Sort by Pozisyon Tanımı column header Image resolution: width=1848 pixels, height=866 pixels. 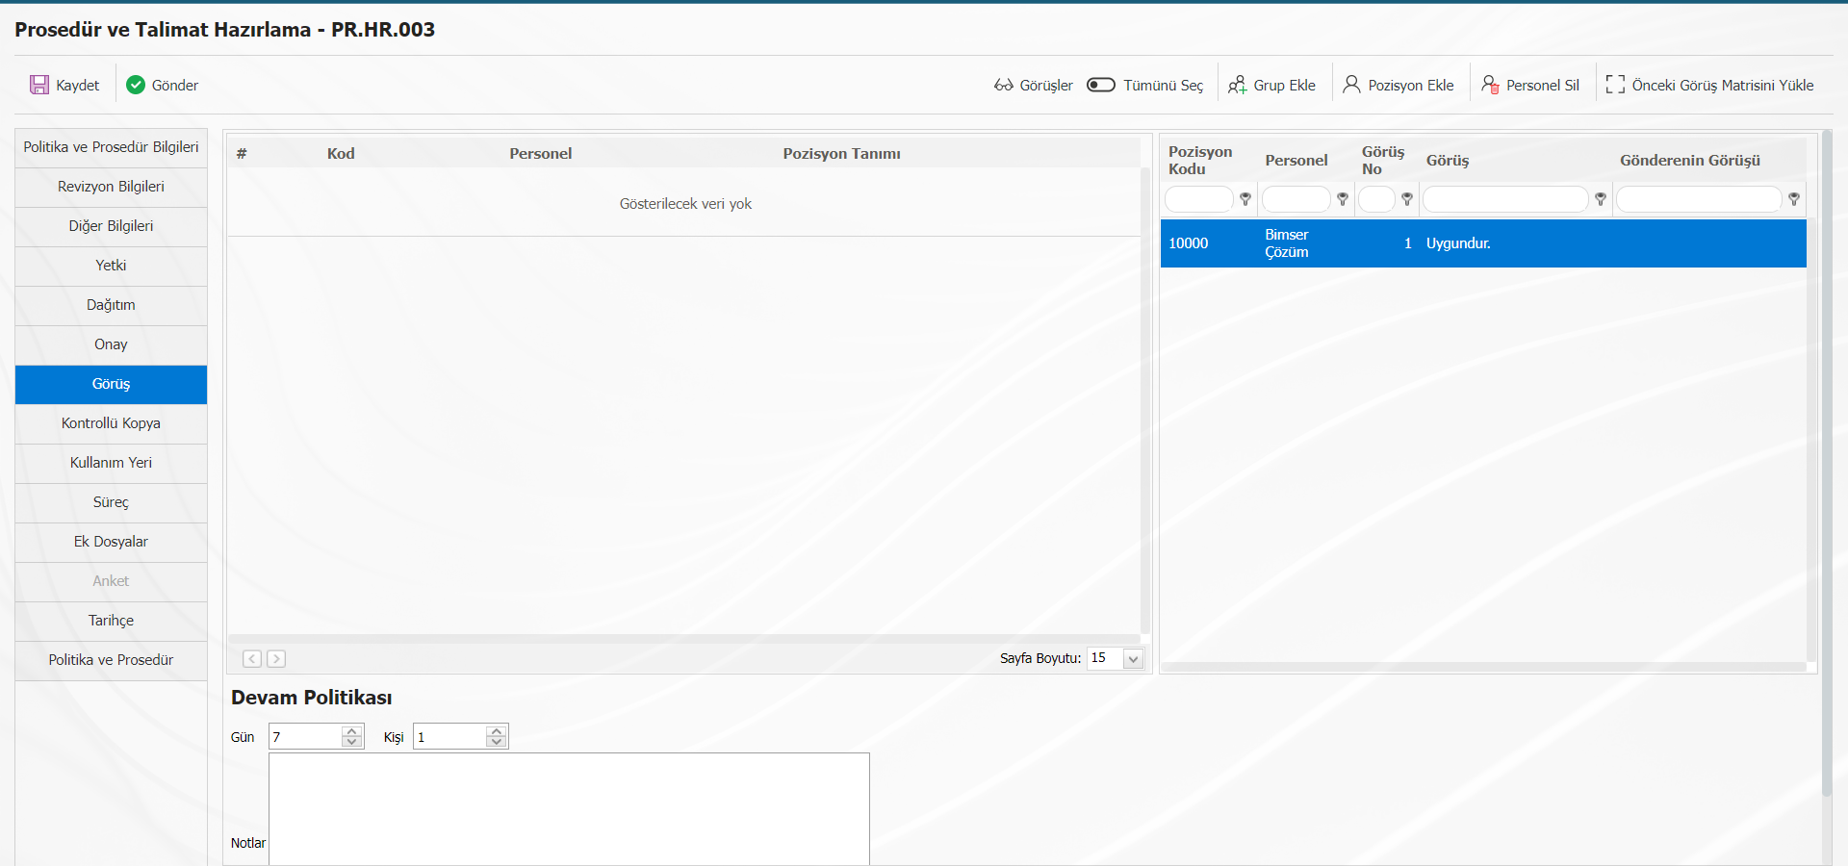click(842, 154)
